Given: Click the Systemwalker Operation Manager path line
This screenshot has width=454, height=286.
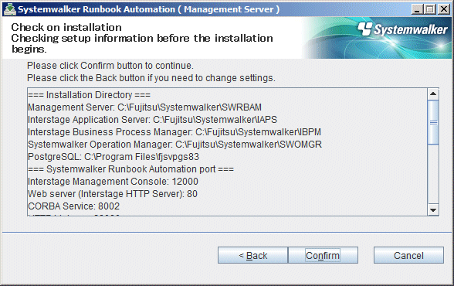Looking at the screenshot, I should [x=174, y=145].
